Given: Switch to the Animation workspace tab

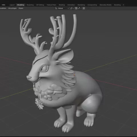Looking at the screenshot, I should [x=71, y=5].
